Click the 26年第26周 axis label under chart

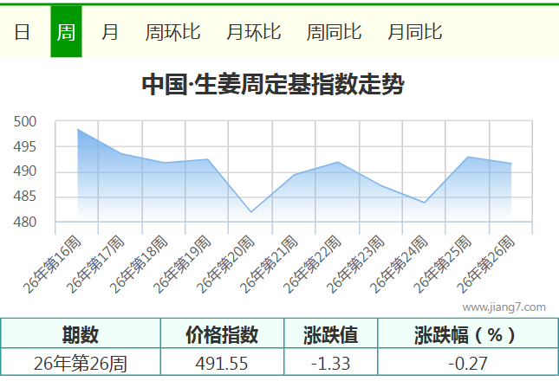coord(486,264)
